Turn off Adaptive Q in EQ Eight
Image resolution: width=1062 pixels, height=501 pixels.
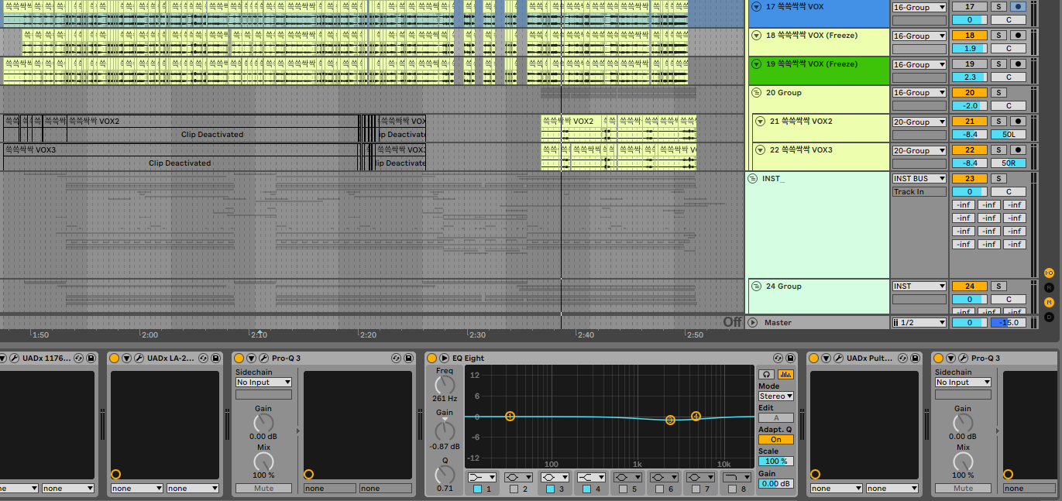coord(775,440)
